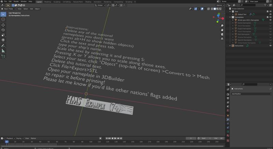Hide the Default Text object eye
Image resolution: width=273 pixels, height=149 pixels.
tap(270, 14)
